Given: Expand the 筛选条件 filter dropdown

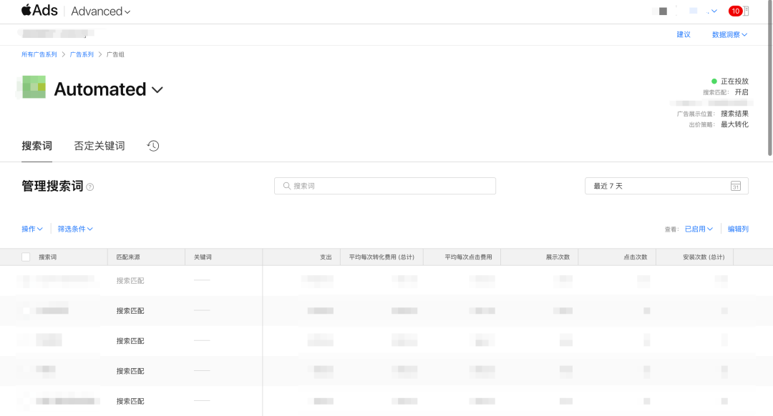Looking at the screenshot, I should (x=75, y=229).
